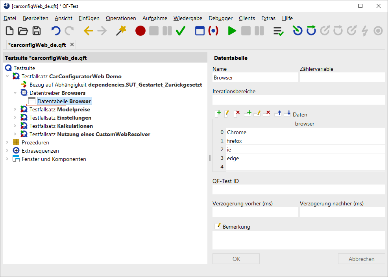Click the QF-Test ID field
This screenshot has width=388, height=277.
click(299, 189)
